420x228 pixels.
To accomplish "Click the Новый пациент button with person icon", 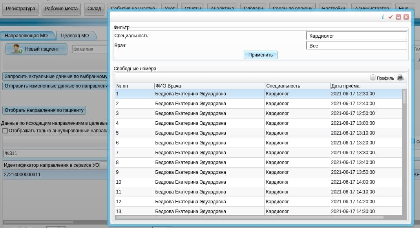I will click(36, 49).
